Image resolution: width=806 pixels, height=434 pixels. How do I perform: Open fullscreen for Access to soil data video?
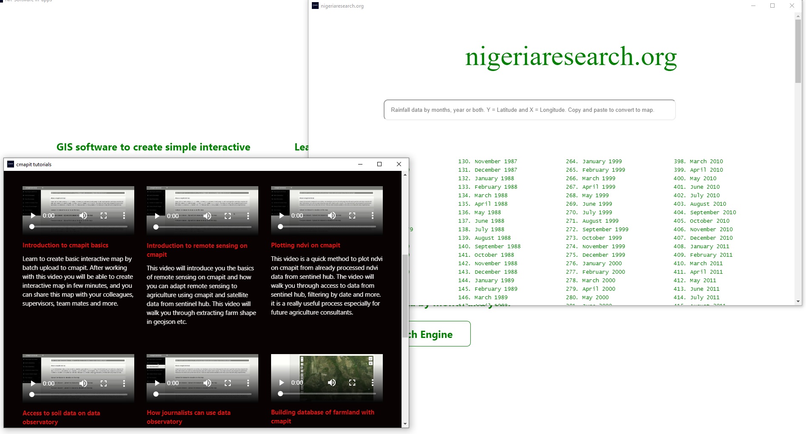[104, 383]
